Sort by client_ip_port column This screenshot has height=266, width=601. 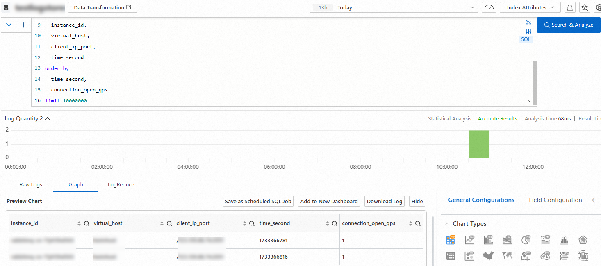[245, 223]
